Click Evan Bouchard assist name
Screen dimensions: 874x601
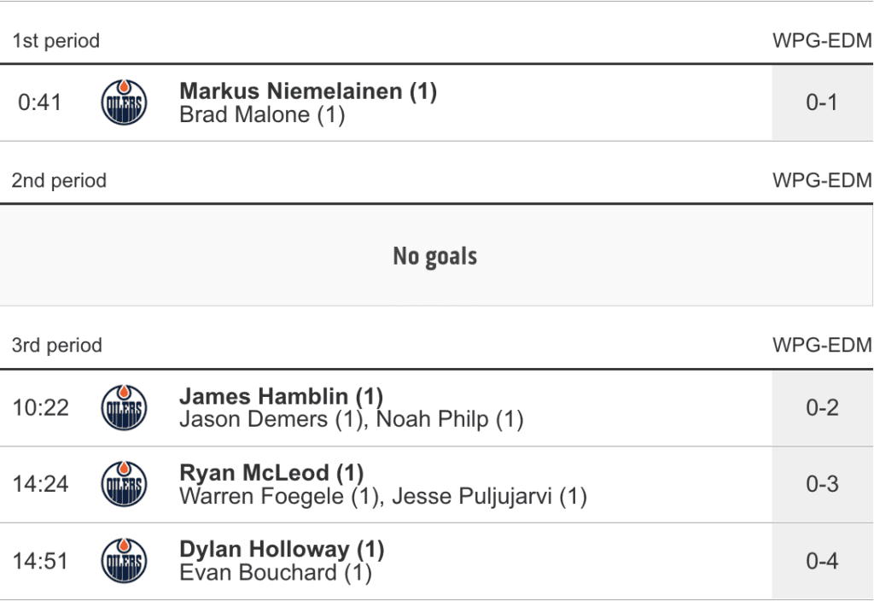coord(259,574)
